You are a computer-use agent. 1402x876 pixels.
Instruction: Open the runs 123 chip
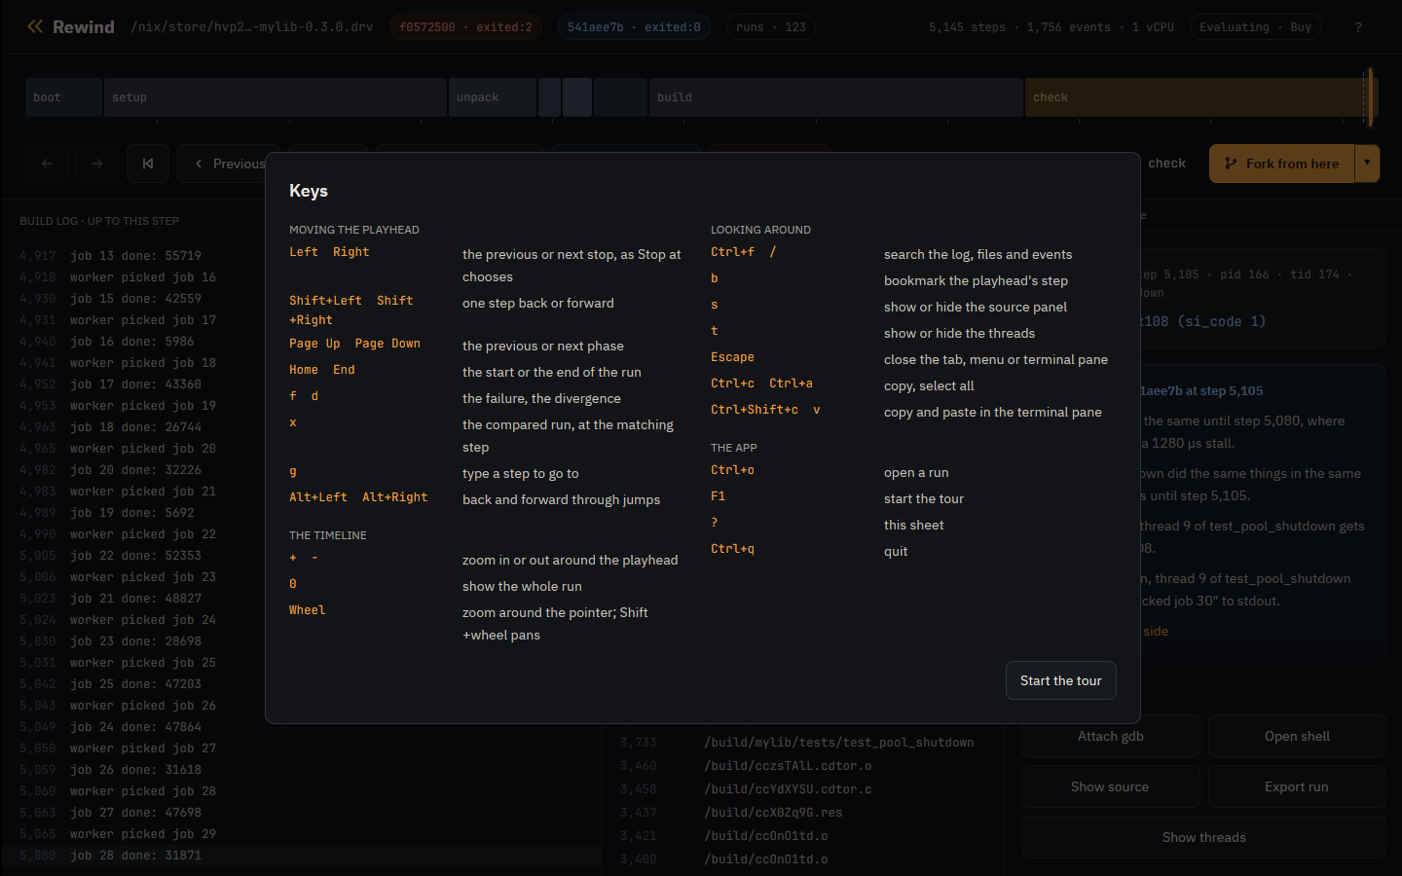pos(771,27)
